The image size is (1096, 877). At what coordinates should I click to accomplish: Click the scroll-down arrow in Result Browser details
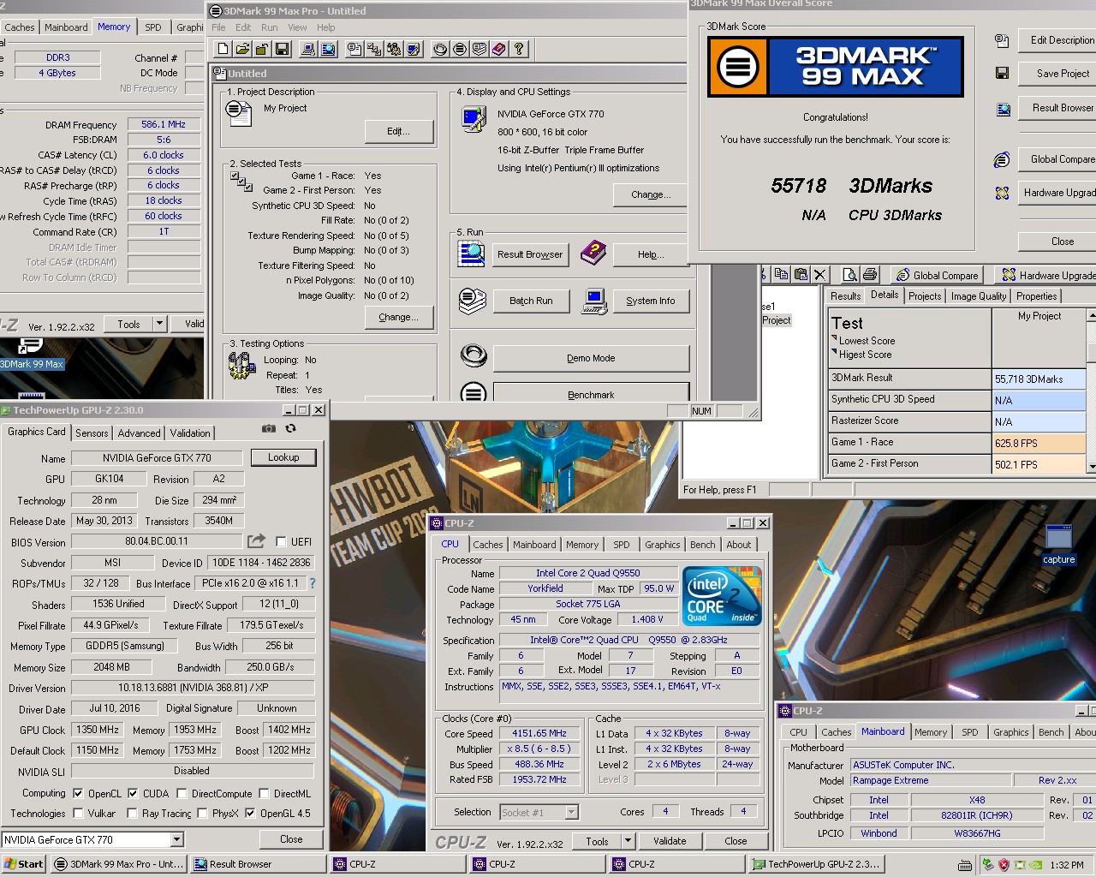1091,467
